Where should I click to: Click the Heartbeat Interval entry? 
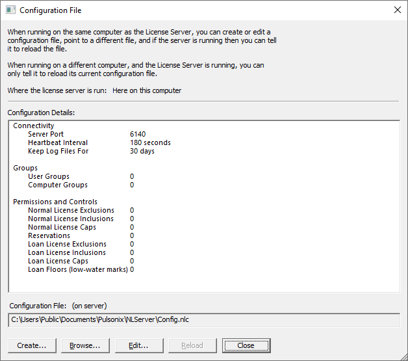(x=57, y=142)
